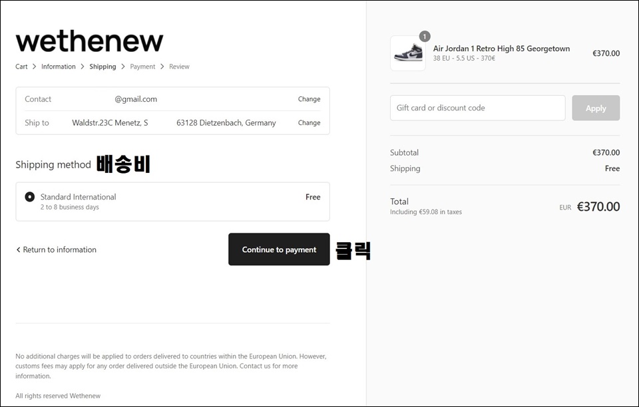Click the 2 to 8 business days text
Screen dimensions: 639x407
click(x=70, y=207)
